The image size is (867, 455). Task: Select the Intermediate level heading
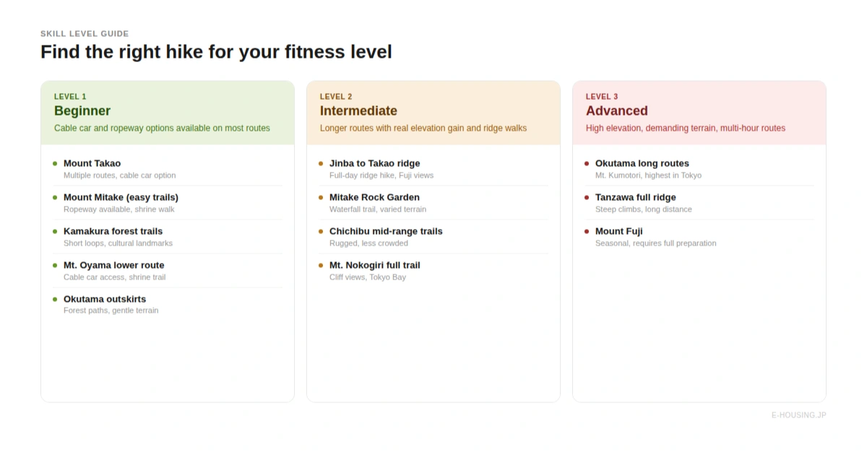(358, 110)
